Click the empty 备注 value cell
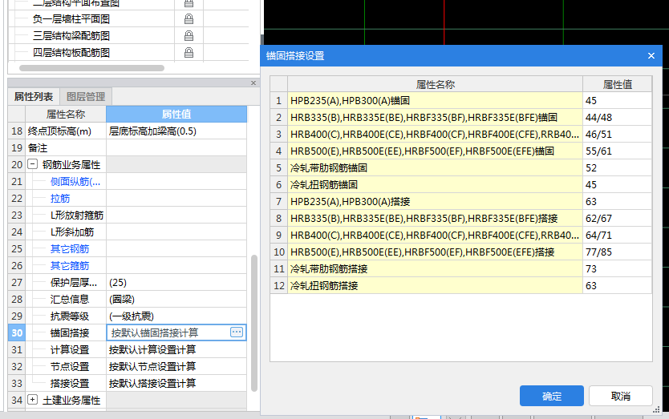Screen dimensions: 669x419 click(x=176, y=148)
